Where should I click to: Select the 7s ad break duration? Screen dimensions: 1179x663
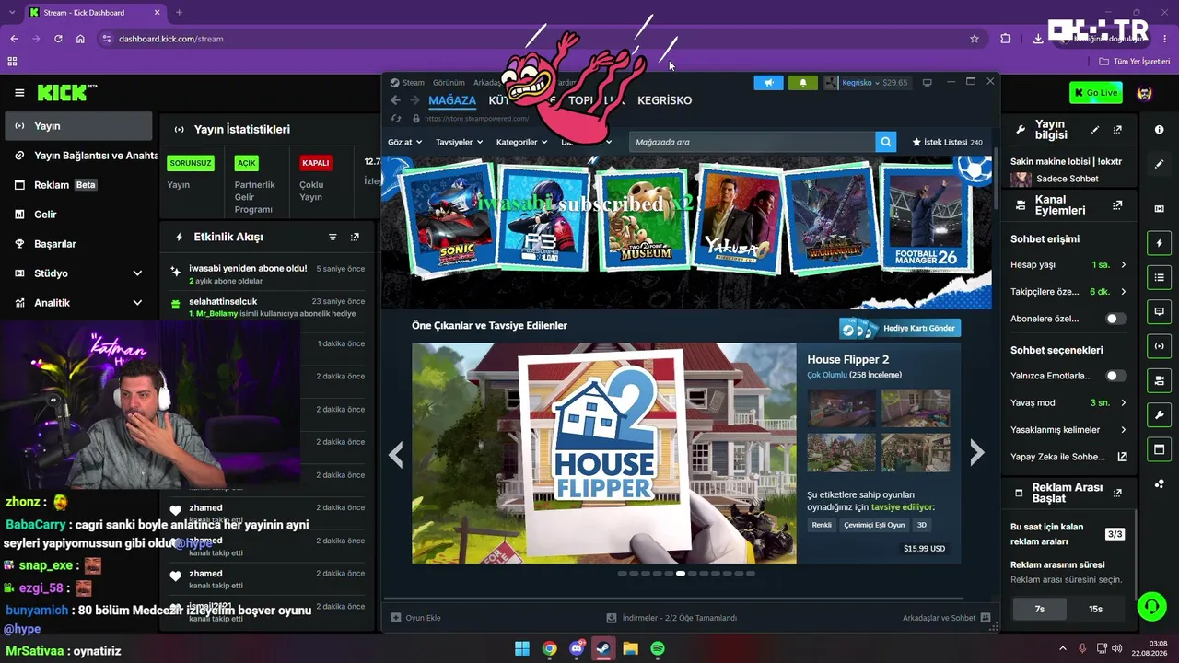(x=1039, y=609)
